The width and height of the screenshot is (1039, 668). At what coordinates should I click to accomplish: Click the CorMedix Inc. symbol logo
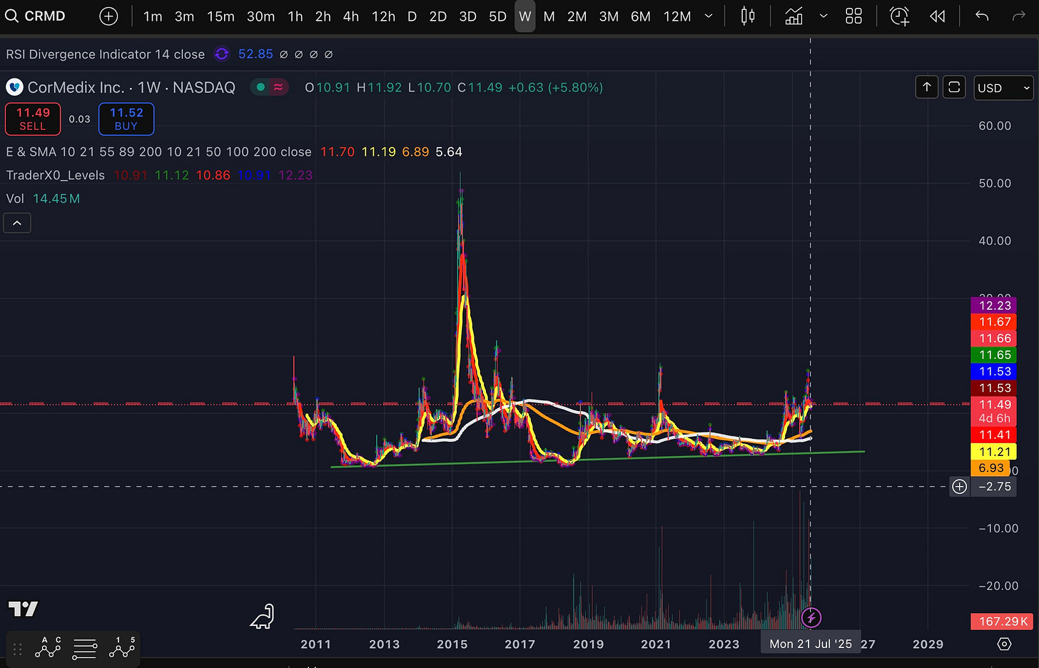tap(14, 87)
